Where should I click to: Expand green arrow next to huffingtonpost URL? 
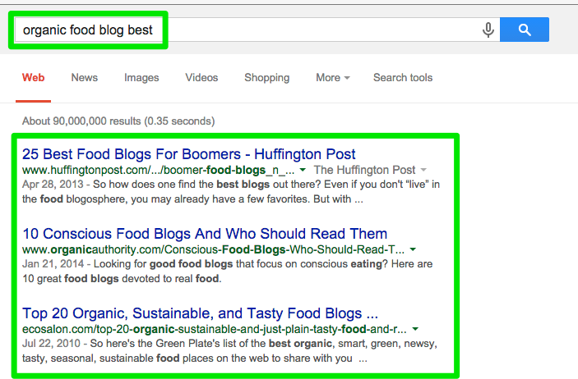click(x=303, y=170)
